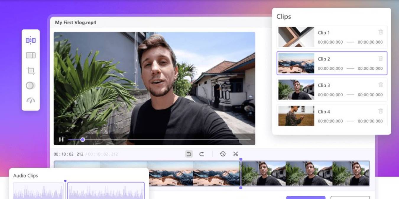Select Clip 3 in the Clips panel
Image resolution: width=399 pixels, height=199 pixels.
(331, 89)
